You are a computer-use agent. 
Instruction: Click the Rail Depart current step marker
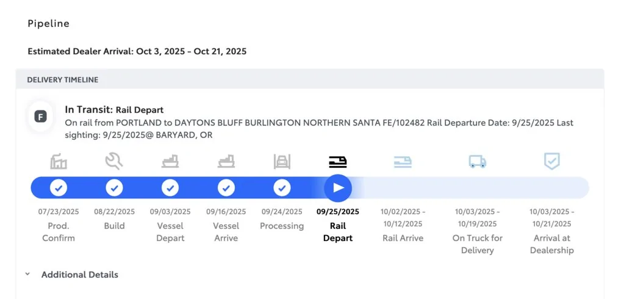tap(338, 188)
